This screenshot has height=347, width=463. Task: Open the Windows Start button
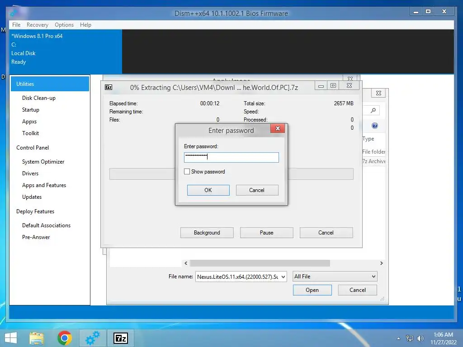(x=11, y=338)
